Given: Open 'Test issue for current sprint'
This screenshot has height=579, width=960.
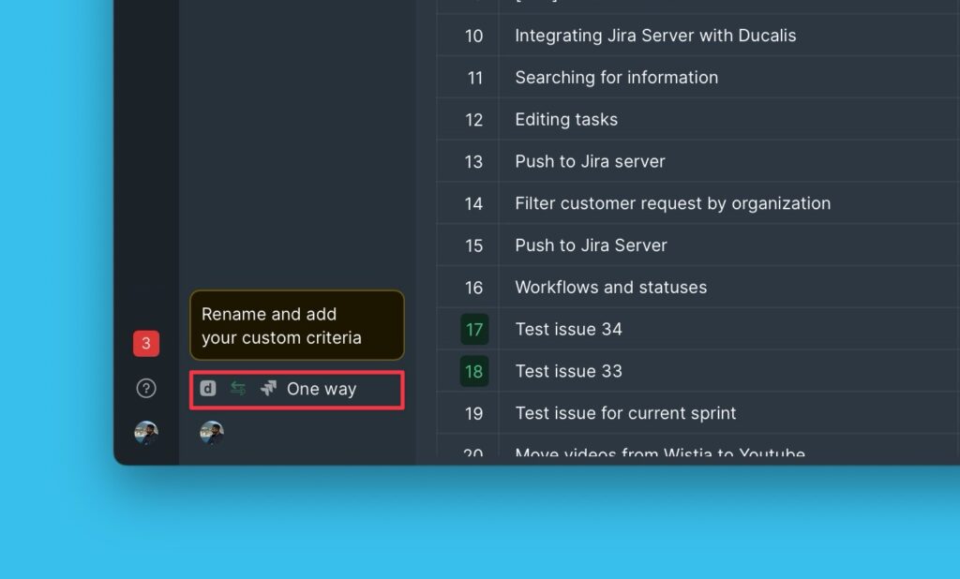Looking at the screenshot, I should [x=625, y=413].
